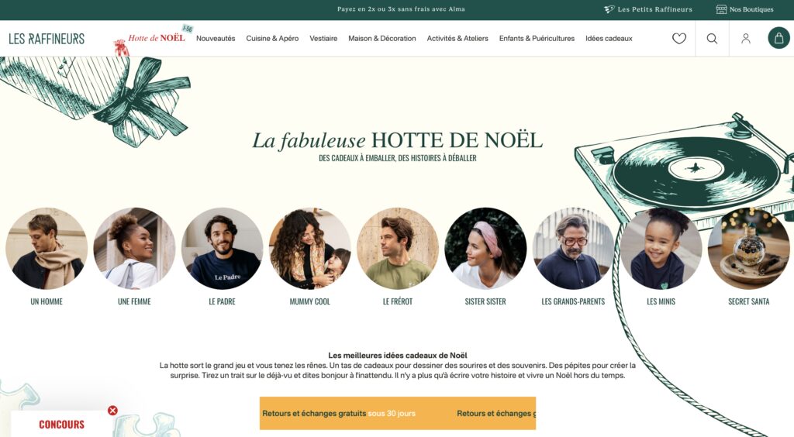The width and height of the screenshot is (794, 437).
Task: Close the Concours popup with red X
Action: click(113, 410)
